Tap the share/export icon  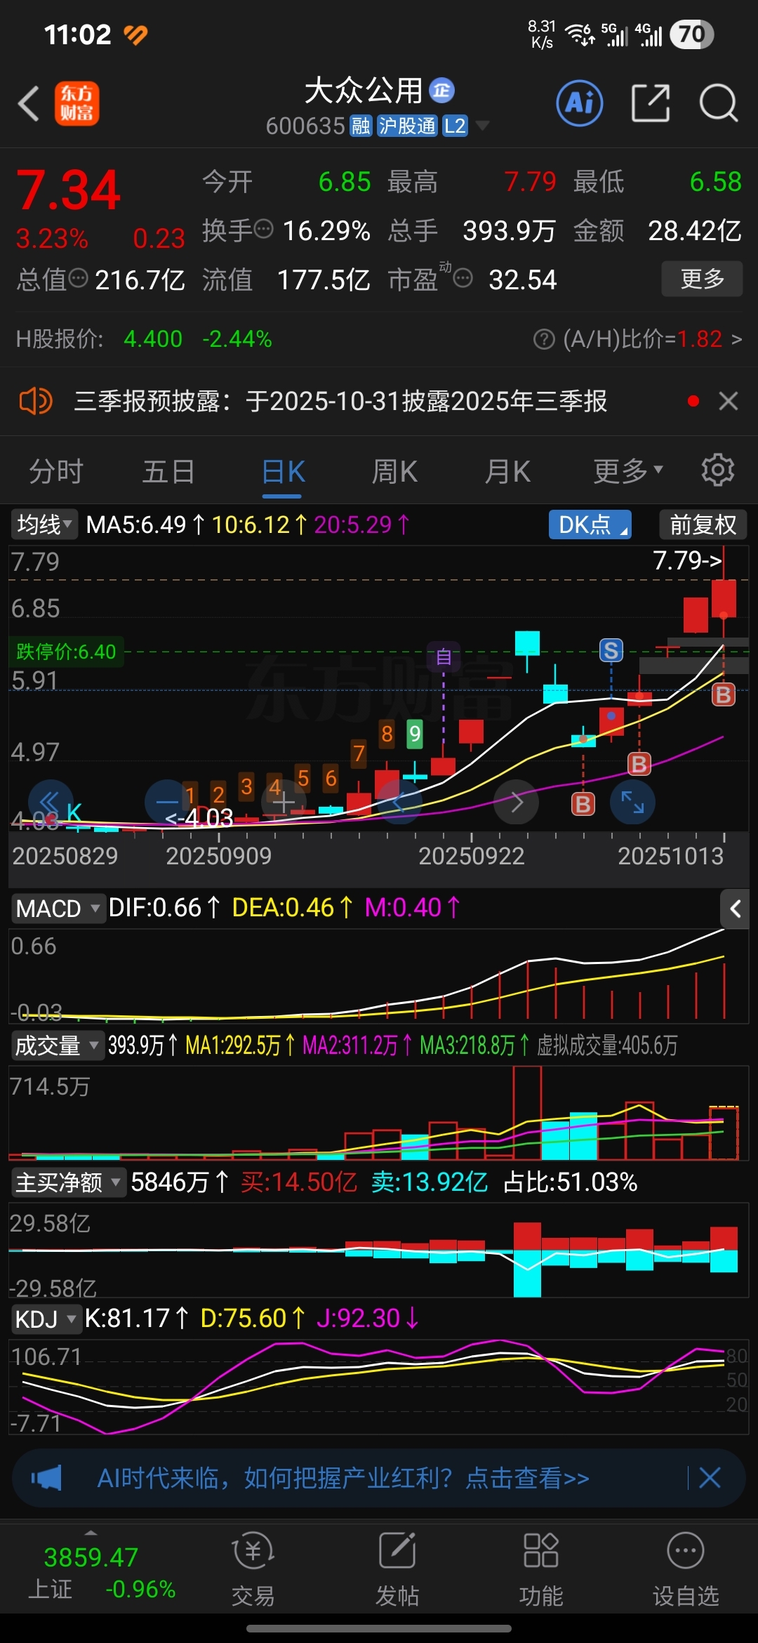click(651, 103)
